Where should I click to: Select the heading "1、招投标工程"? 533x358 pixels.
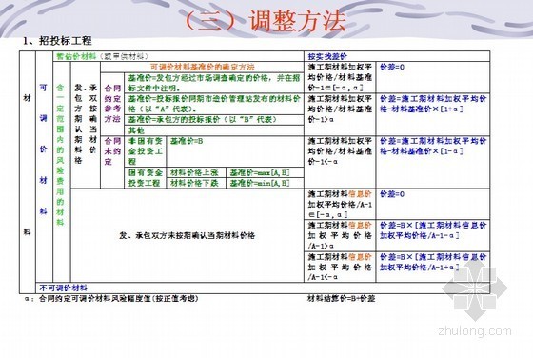pos(57,41)
